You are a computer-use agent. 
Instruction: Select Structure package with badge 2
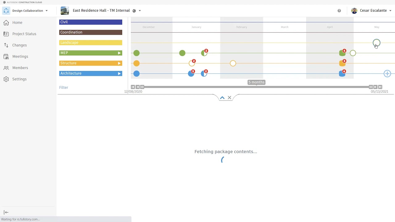(192, 64)
